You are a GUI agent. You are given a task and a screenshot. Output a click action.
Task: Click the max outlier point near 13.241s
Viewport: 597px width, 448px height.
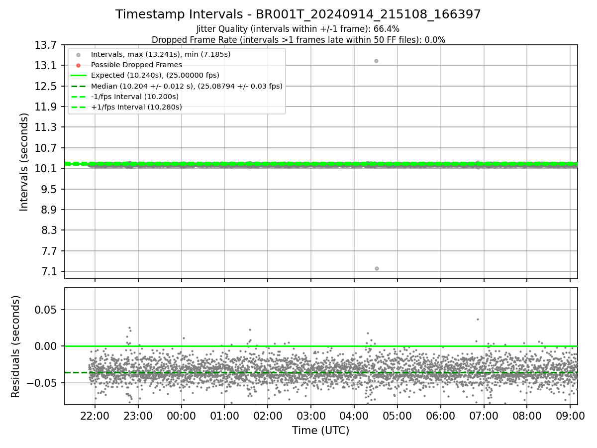coord(376,61)
